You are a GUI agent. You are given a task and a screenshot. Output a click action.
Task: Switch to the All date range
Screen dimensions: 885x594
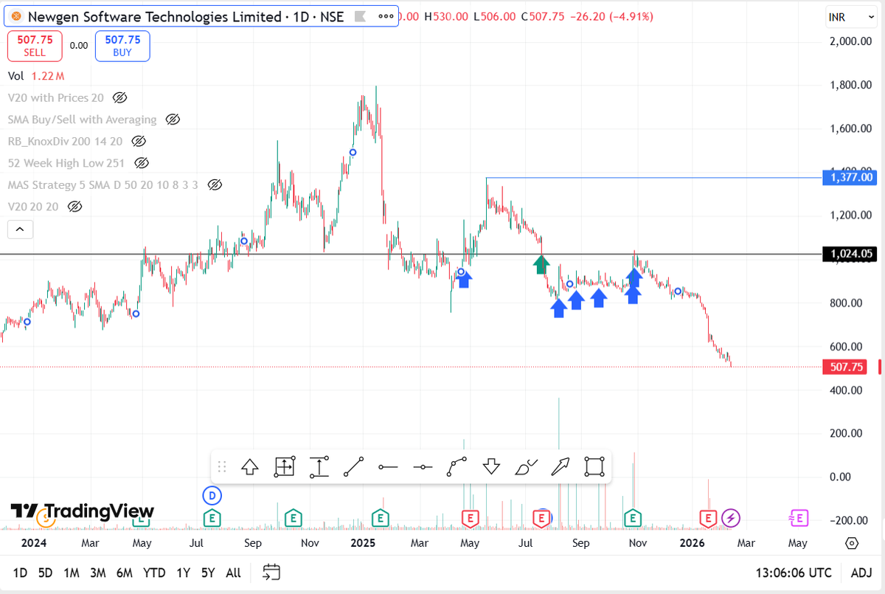click(233, 573)
